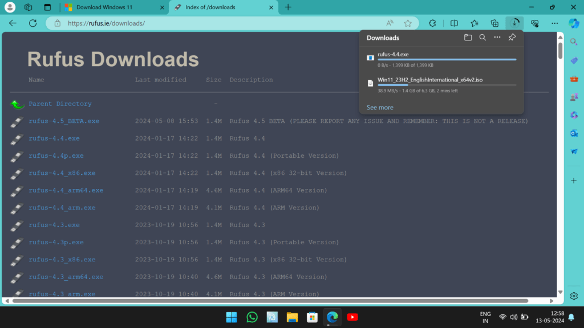Open the downloads folder
The height and width of the screenshot is (328, 584).
[x=468, y=37]
